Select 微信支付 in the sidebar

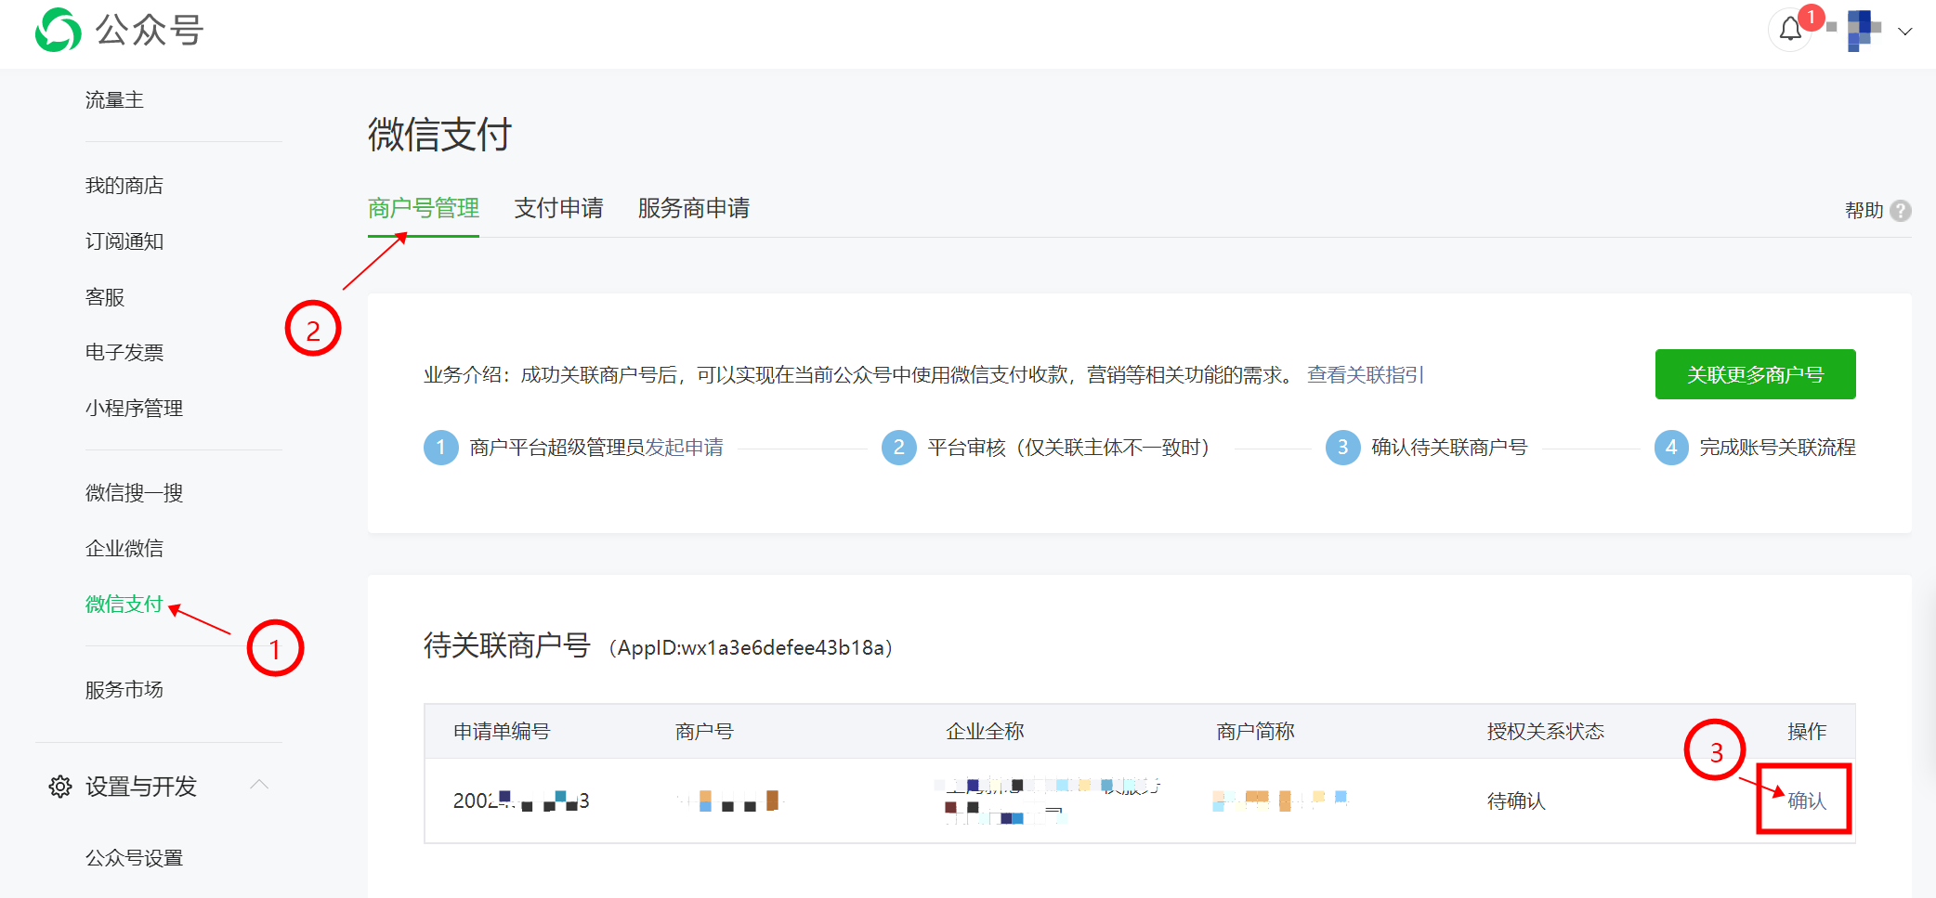point(124,604)
